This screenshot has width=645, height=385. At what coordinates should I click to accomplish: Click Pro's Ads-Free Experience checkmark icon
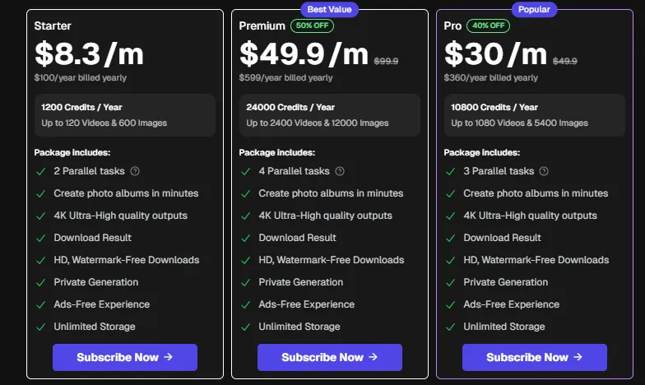pyautogui.click(x=449, y=304)
